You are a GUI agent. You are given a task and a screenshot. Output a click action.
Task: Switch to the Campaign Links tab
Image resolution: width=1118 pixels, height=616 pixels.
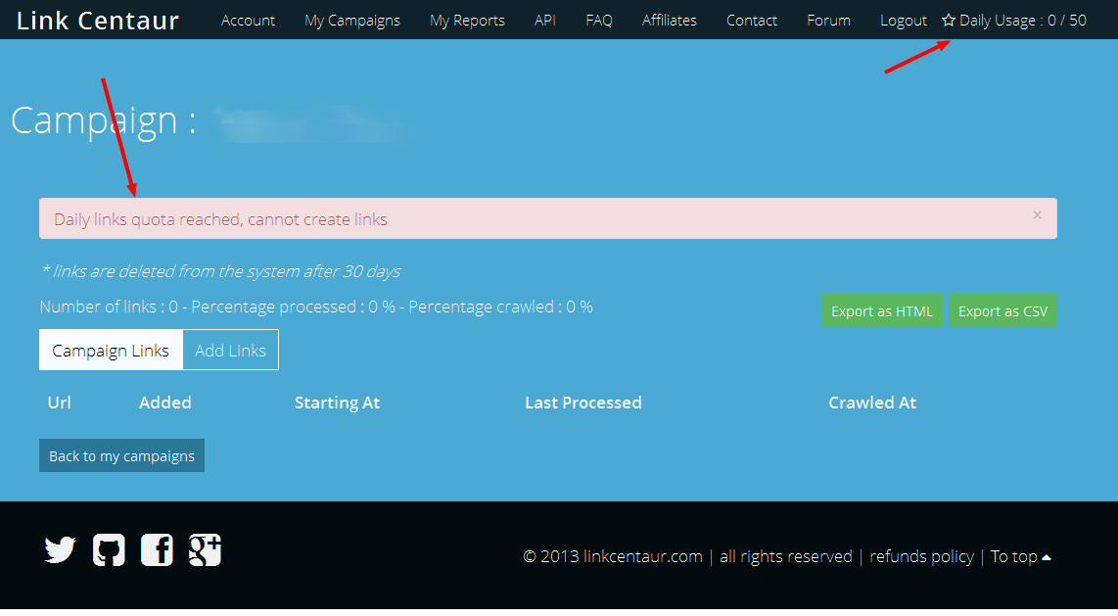111,350
